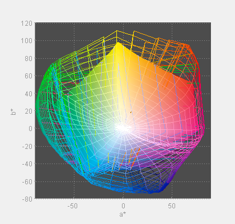Click the 40 tick label on the b* axis
Screen dimensions: 235x224
point(29,94)
